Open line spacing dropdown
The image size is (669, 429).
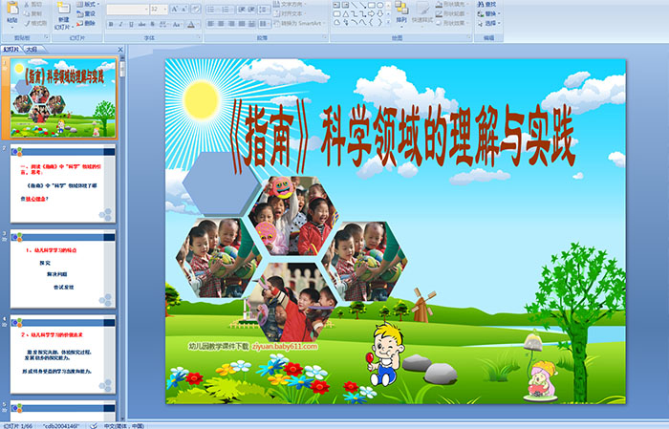click(x=264, y=9)
